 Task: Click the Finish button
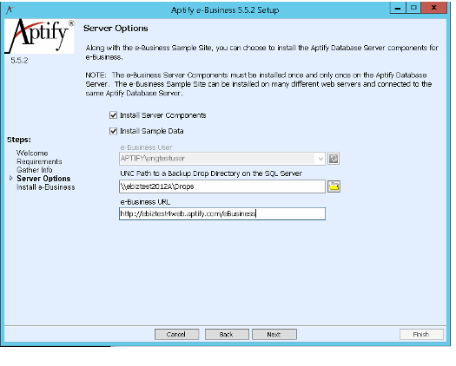pos(421,334)
